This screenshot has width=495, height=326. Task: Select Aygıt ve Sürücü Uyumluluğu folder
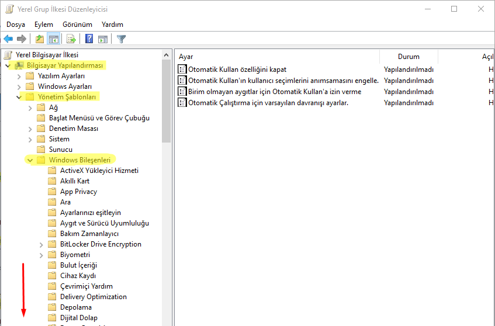[105, 223]
